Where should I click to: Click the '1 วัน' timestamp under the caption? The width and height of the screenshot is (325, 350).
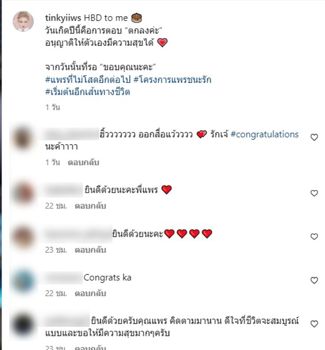53,107
